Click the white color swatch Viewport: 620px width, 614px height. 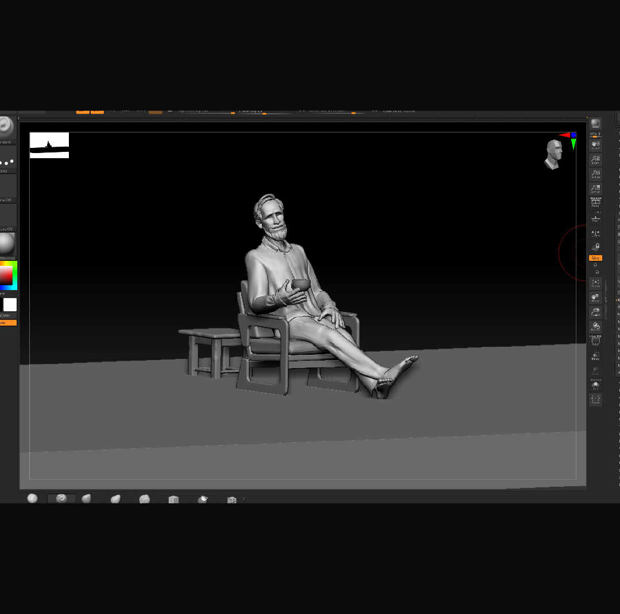(10, 304)
